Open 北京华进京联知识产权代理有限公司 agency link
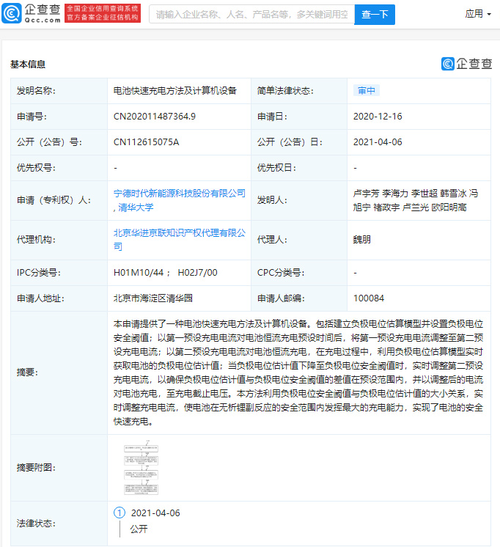This screenshot has height=547, width=500. pos(180,232)
